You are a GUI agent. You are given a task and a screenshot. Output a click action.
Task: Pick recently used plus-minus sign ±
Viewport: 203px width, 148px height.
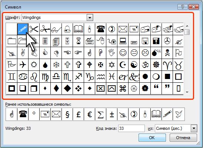click(x=112, y=114)
